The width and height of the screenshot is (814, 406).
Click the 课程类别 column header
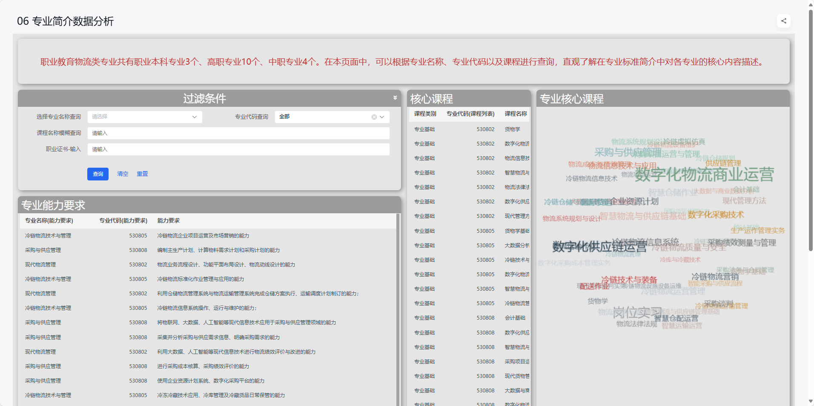point(425,114)
